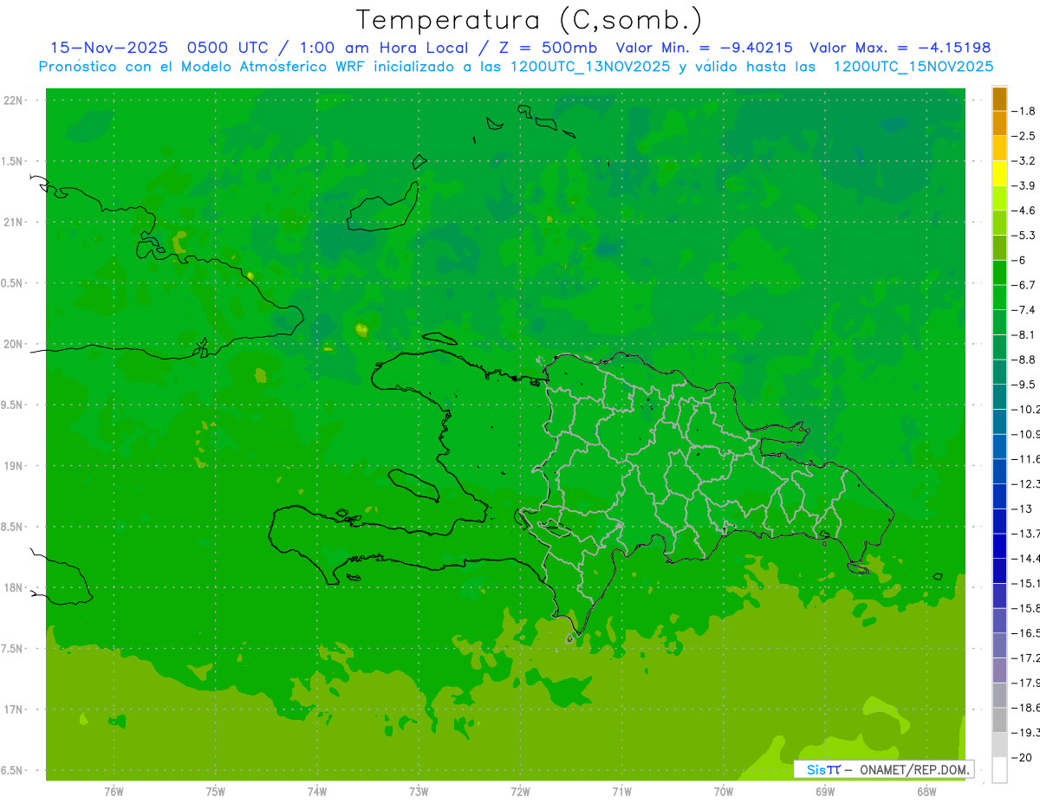
Task: Click the "17N" latitude label
Action: point(13,709)
